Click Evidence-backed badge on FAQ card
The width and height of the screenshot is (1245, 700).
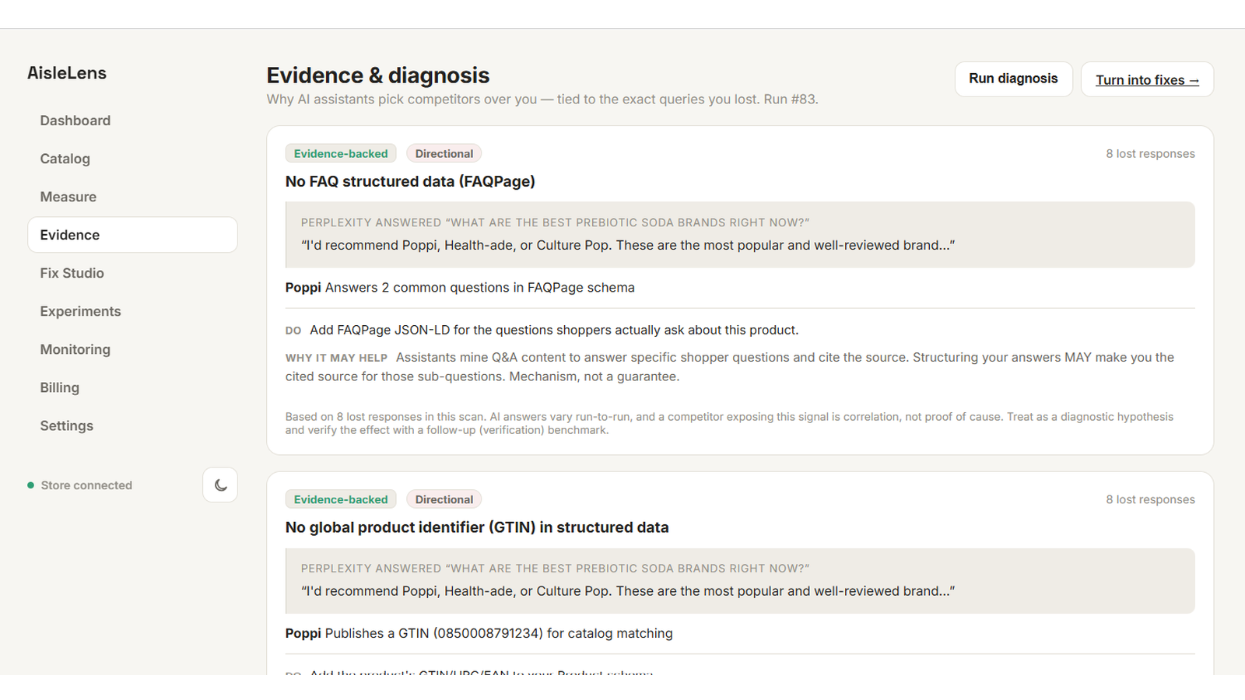coord(341,153)
